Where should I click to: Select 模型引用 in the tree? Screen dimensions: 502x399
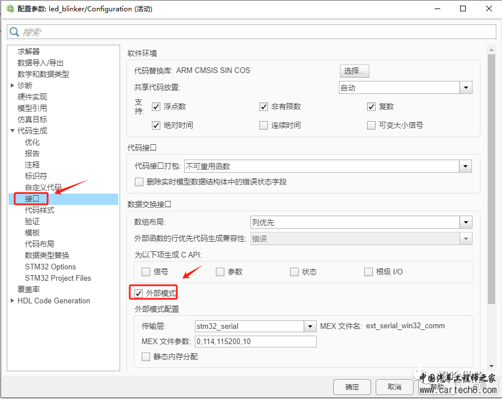(32, 108)
